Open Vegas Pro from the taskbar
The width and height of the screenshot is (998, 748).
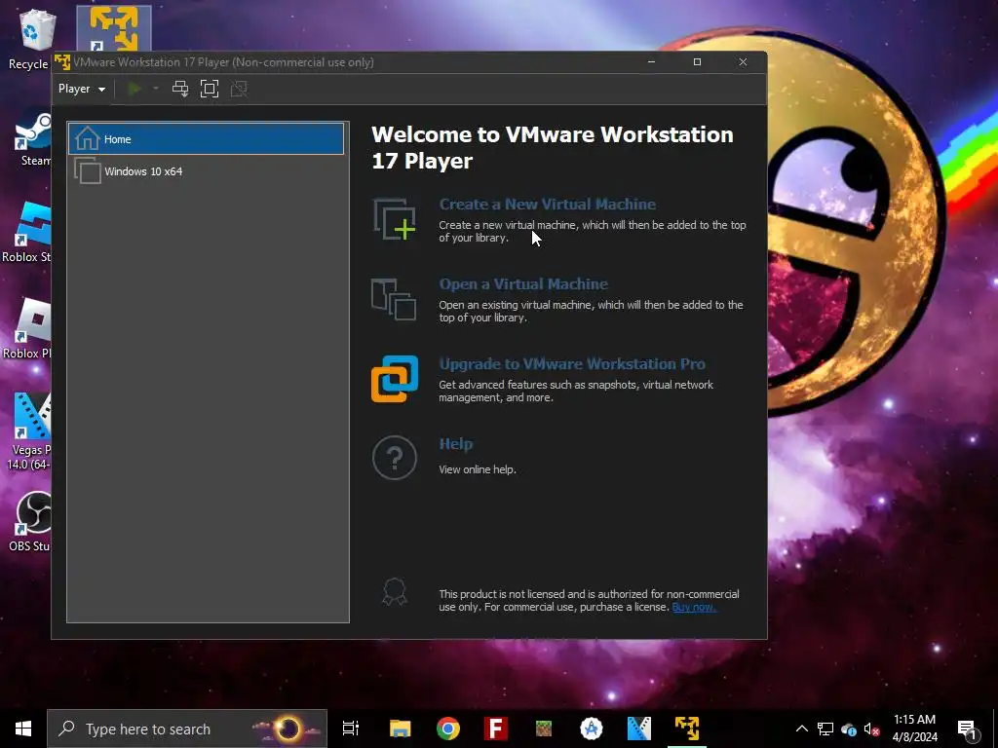click(639, 729)
